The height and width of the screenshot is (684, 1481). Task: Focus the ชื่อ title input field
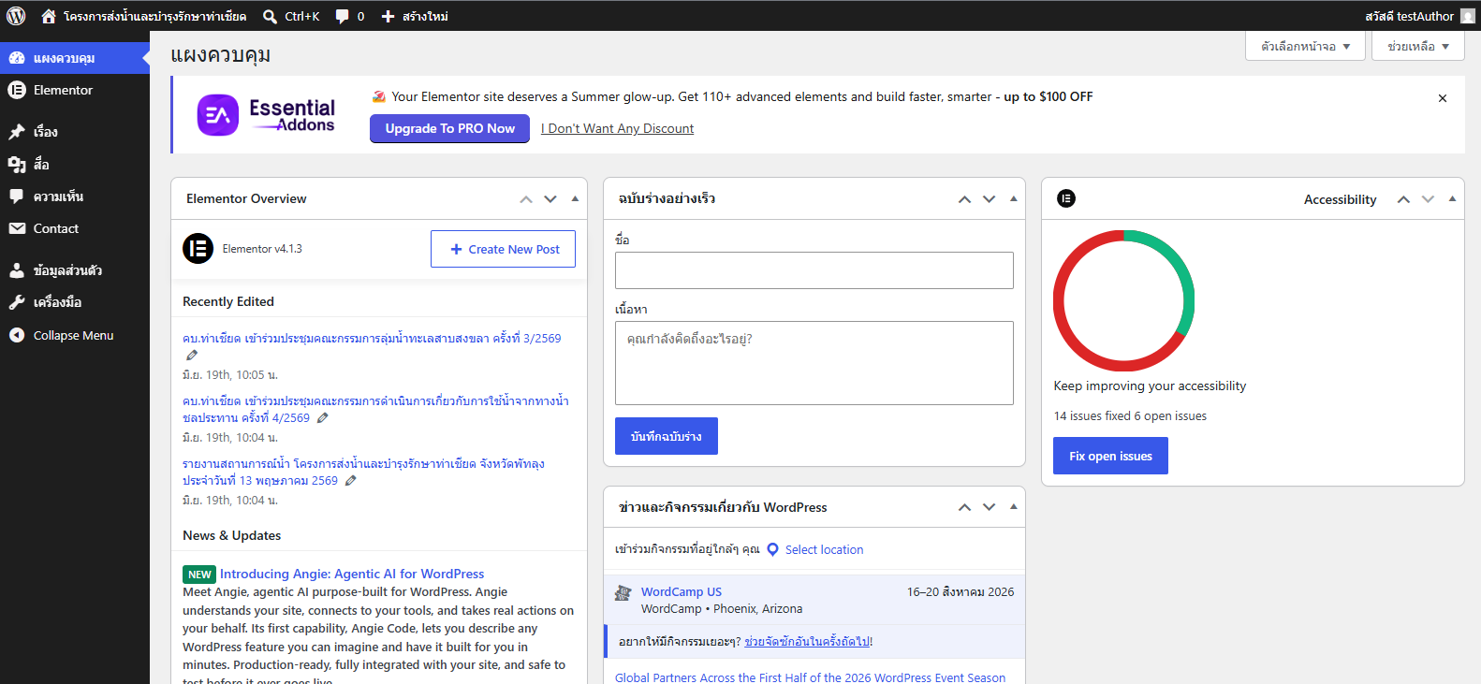tap(814, 270)
